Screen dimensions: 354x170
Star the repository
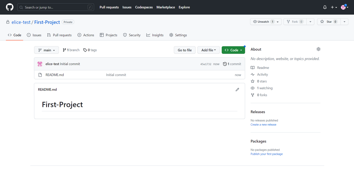click(329, 22)
